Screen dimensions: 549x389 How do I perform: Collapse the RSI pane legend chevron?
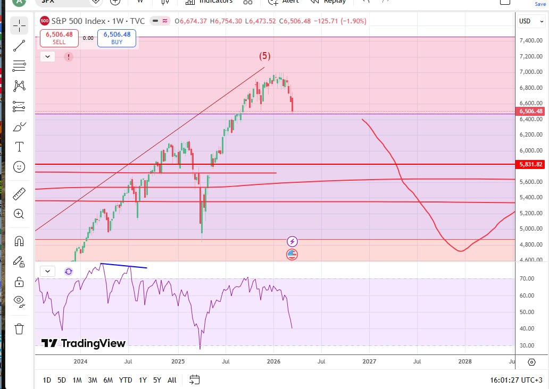pyautogui.click(x=48, y=272)
